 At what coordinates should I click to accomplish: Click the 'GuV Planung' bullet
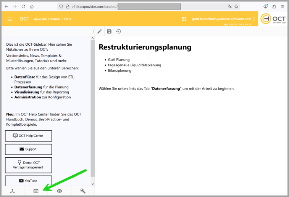(x=119, y=60)
